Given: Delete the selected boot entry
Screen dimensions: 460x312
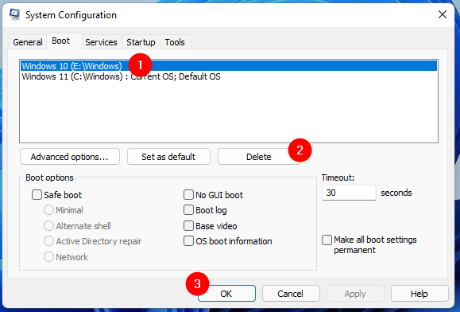Looking at the screenshot, I should point(259,157).
